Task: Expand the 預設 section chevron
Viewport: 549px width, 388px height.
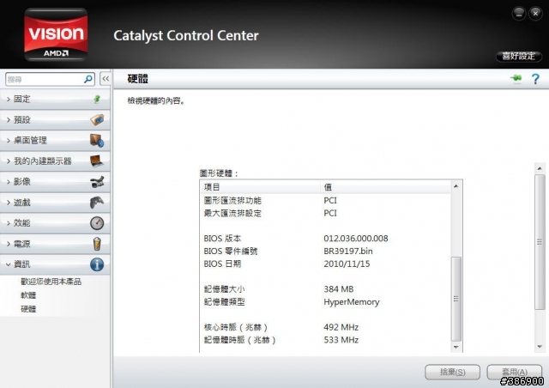Action: [x=9, y=120]
